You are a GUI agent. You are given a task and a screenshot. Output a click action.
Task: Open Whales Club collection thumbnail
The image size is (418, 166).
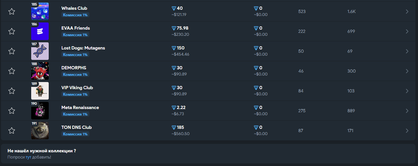(x=40, y=11)
